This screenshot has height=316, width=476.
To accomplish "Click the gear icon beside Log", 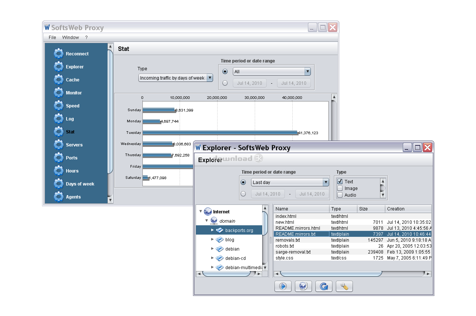I will coord(58,119).
